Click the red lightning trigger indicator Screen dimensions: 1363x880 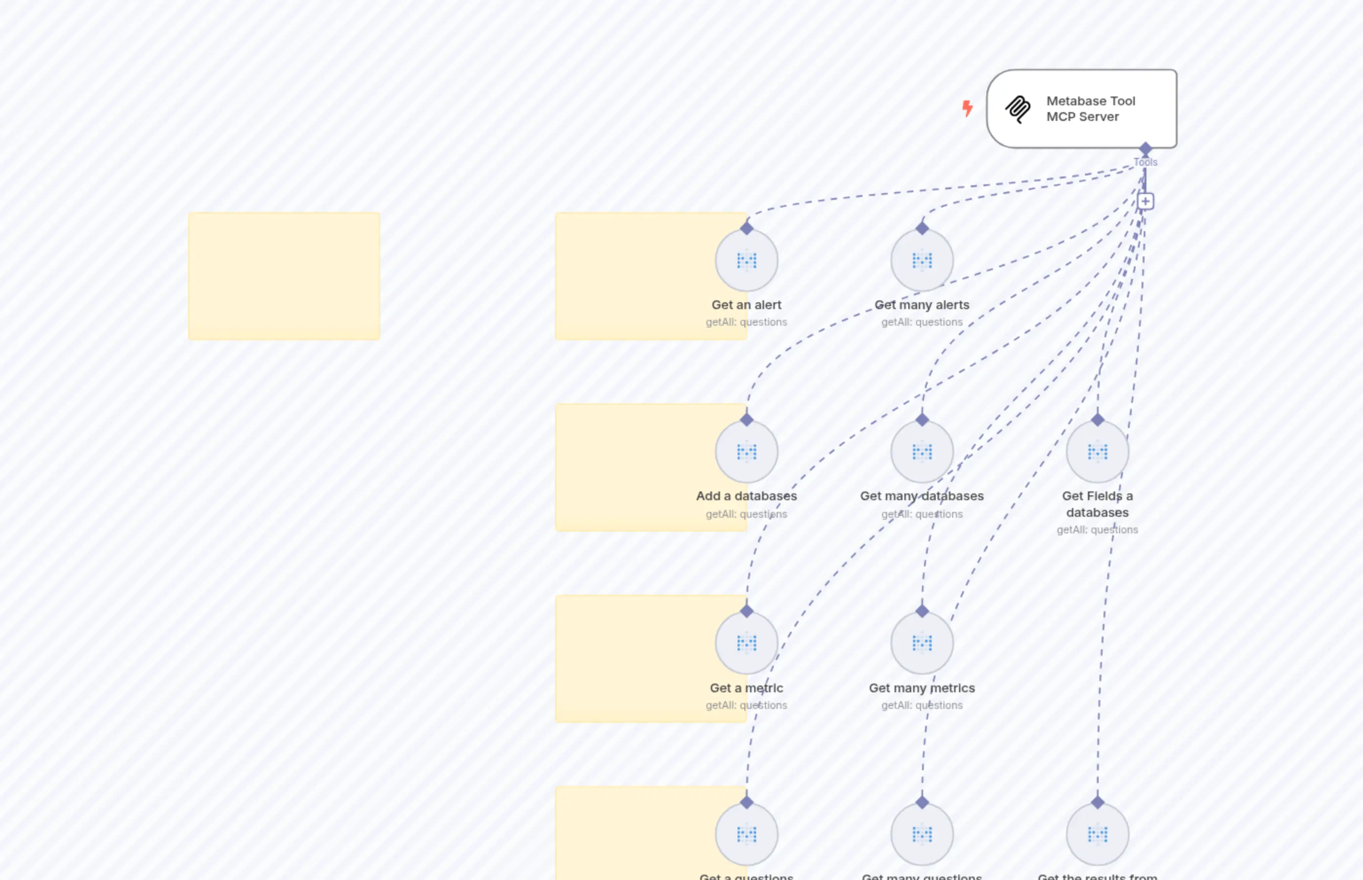(967, 109)
